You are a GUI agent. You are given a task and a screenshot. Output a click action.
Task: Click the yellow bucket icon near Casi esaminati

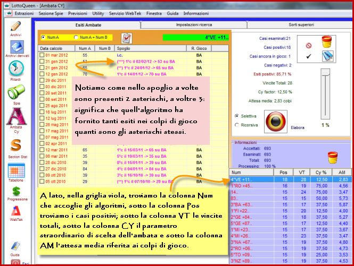[x=326, y=41]
